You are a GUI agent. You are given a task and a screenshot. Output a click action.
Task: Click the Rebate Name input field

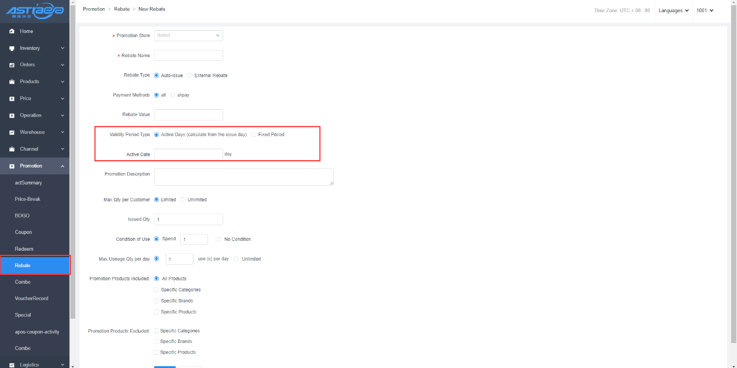tap(188, 56)
